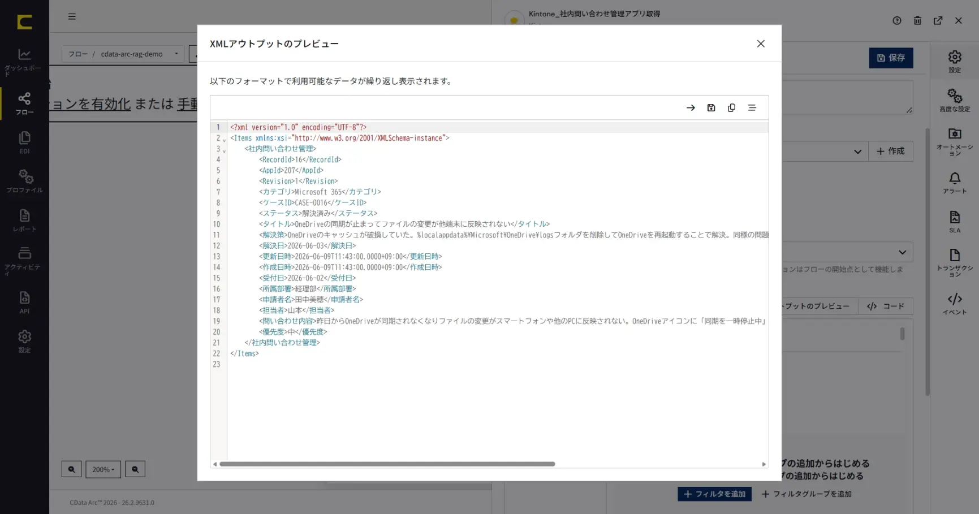Click the RecordId 16 line
Viewport: 979px width, 514px height.
click(300, 159)
